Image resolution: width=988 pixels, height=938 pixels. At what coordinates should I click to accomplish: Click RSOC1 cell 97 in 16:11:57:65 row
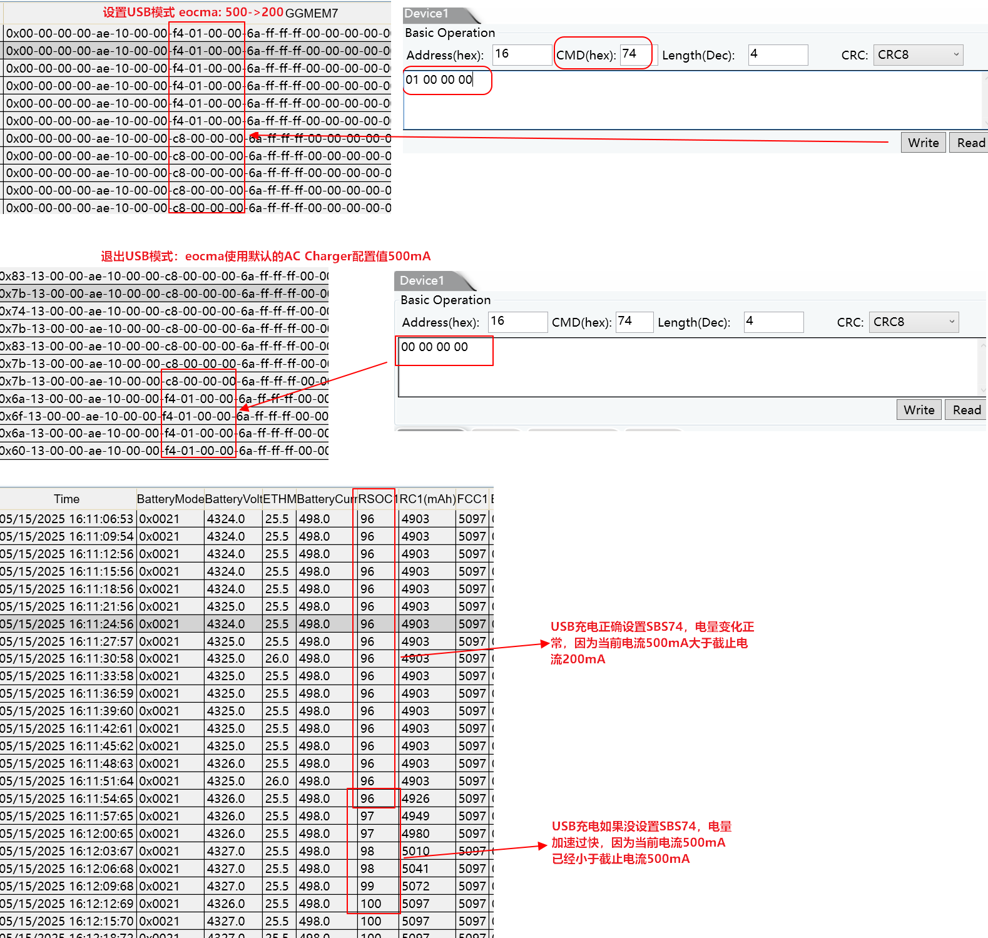[x=377, y=816]
